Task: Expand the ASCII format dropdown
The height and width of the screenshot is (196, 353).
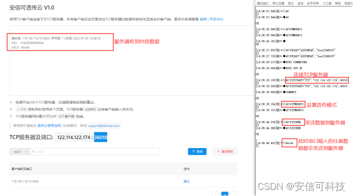Action: point(19,152)
